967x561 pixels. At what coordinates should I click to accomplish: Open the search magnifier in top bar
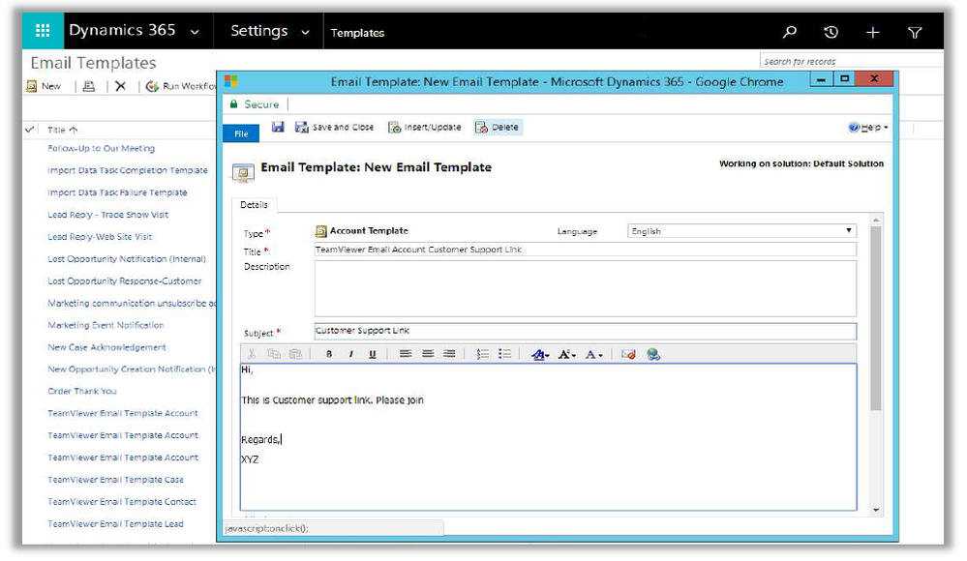pyautogui.click(x=790, y=32)
